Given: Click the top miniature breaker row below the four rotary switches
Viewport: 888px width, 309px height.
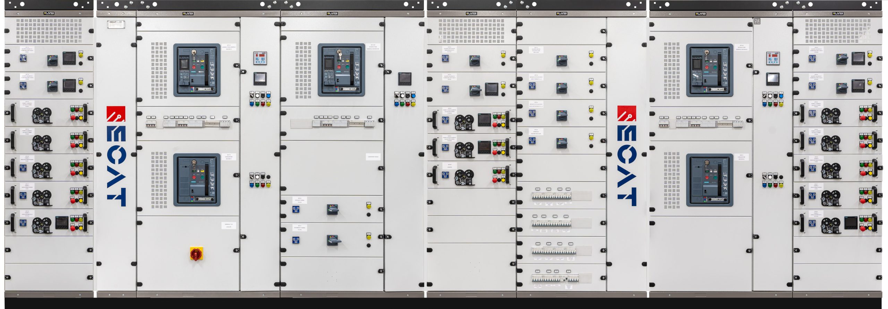Looking at the screenshot, I should tap(552, 196).
